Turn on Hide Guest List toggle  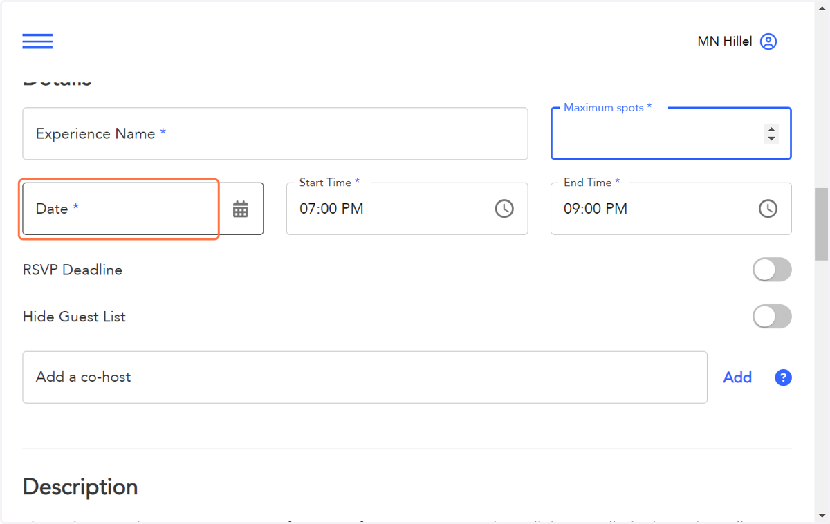click(772, 317)
